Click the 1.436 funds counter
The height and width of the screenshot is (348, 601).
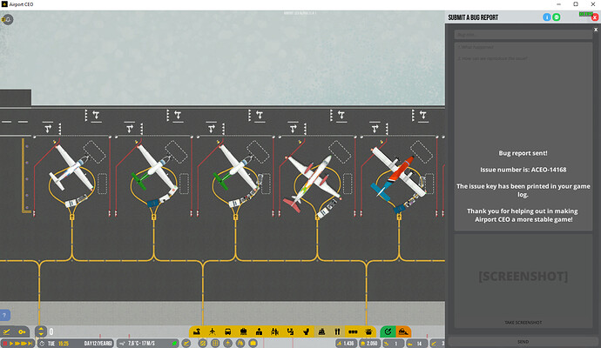click(x=345, y=344)
